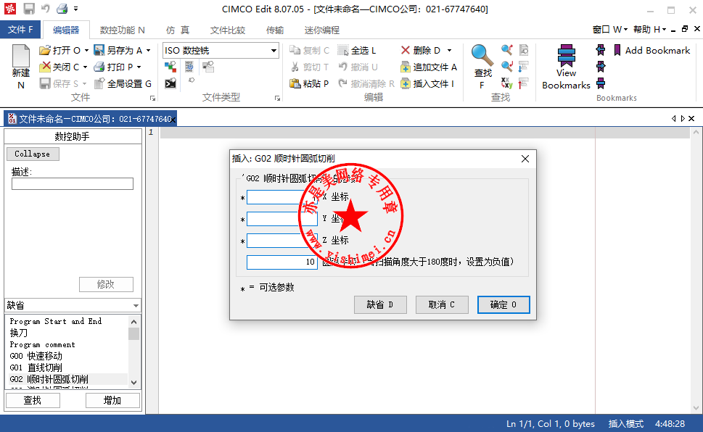Click find-next magnifier with down arrow
This screenshot has height=432, width=703.
pyautogui.click(x=507, y=67)
